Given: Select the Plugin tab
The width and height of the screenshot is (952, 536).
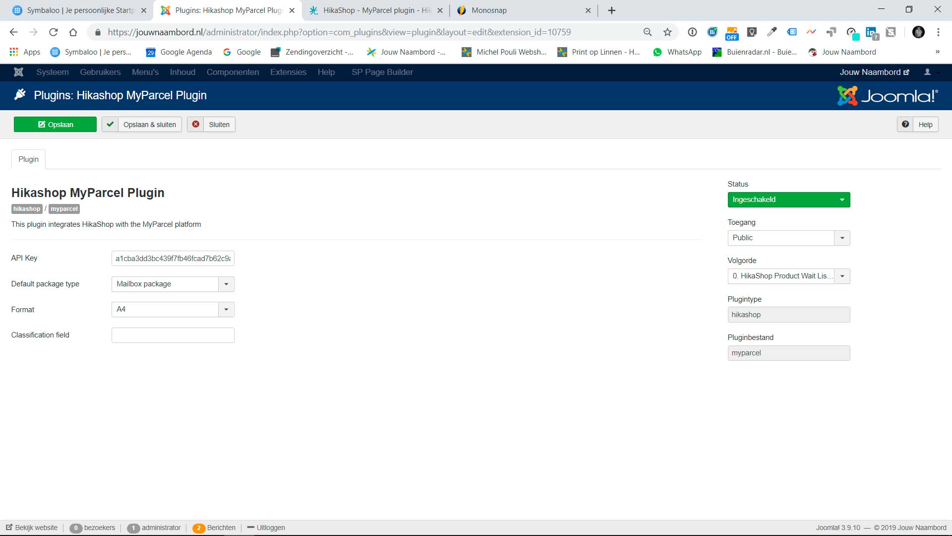Looking at the screenshot, I should click(x=28, y=159).
